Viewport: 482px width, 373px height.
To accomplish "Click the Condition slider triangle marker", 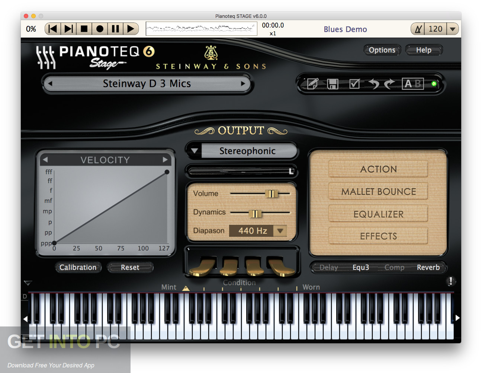I will point(186,288).
